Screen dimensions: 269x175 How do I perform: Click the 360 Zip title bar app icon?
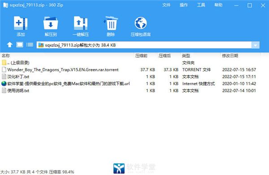[5, 5]
